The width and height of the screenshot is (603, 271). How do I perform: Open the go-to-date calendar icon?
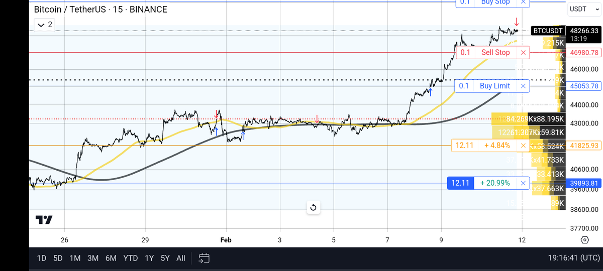coord(204,258)
